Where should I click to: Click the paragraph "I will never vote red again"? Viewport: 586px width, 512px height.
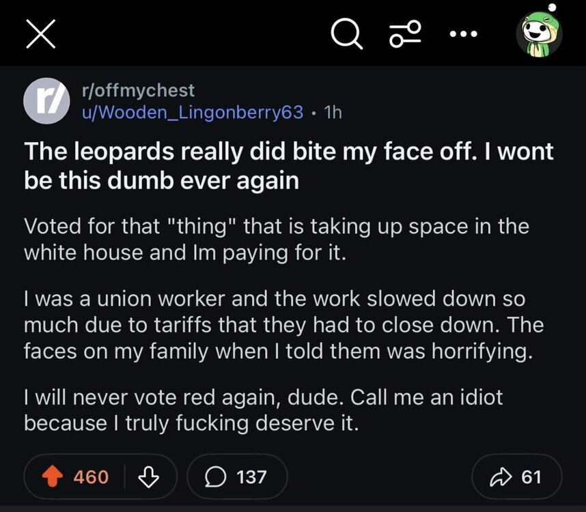(263, 410)
